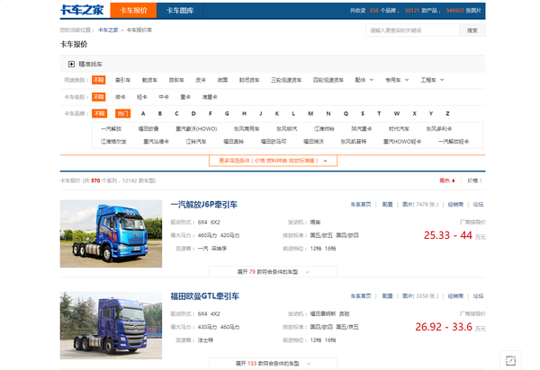
Task: Filter by 重卡 truck class
Action: (x=185, y=97)
